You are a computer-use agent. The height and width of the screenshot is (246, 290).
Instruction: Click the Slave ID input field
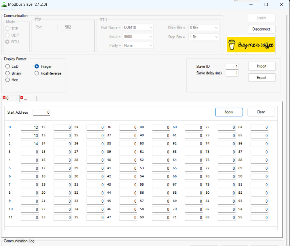pyautogui.click(x=232, y=66)
